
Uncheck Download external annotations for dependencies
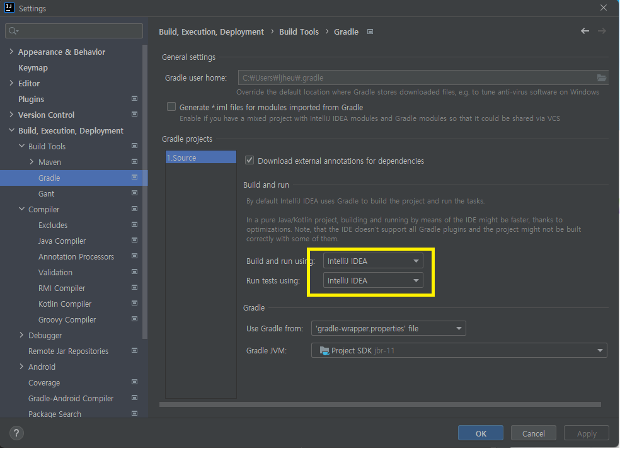click(x=250, y=160)
